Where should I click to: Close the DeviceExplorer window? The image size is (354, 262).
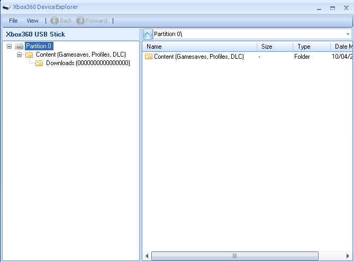click(x=346, y=8)
